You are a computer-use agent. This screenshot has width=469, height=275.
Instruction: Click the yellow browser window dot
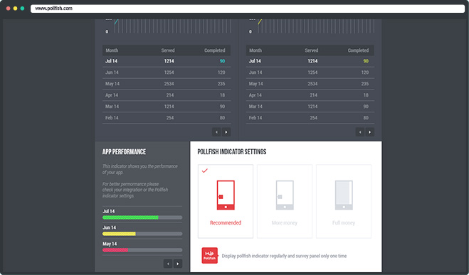[15, 9]
